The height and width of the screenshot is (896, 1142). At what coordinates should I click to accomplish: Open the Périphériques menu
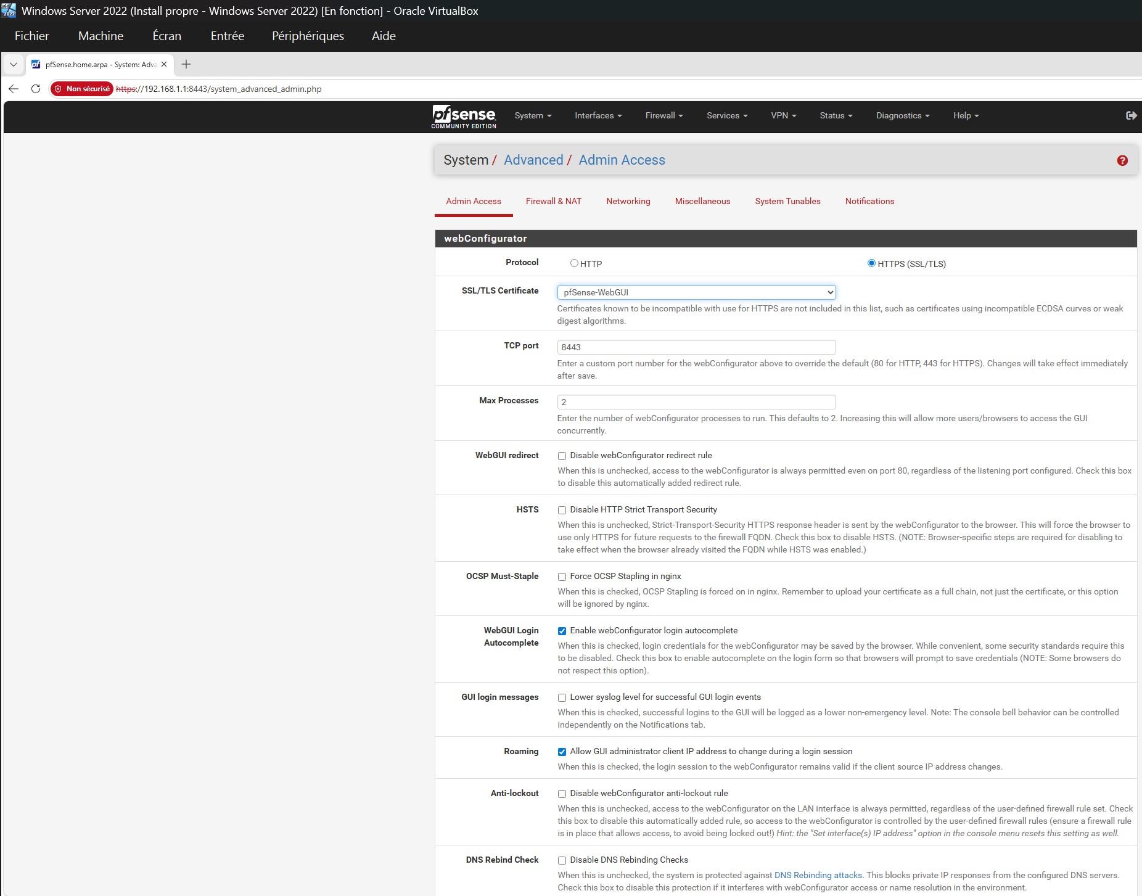(308, 35)
